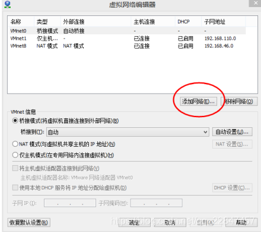The width and height of the screenshot is (261, 232).
Task: Click 已连接 host connection cell for VMnet1
Action: click(142, 38)
